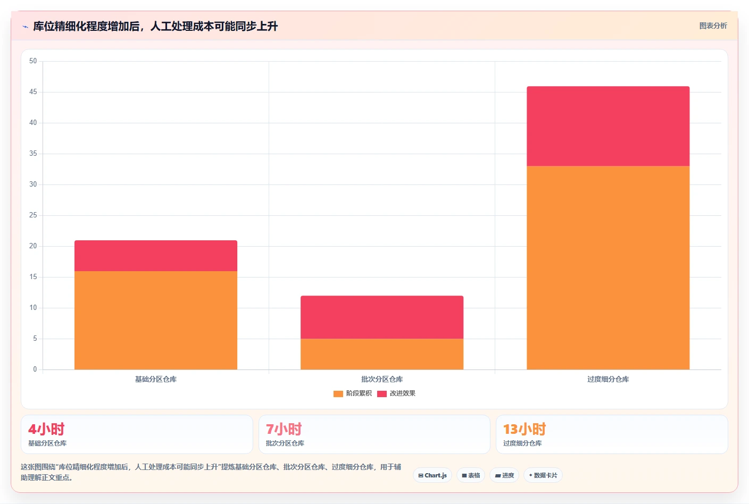Viewport: 749px width, 504px height.
Task: Click the orange 阶段累积 legend swatch
Action: click(x=338, y=394)
